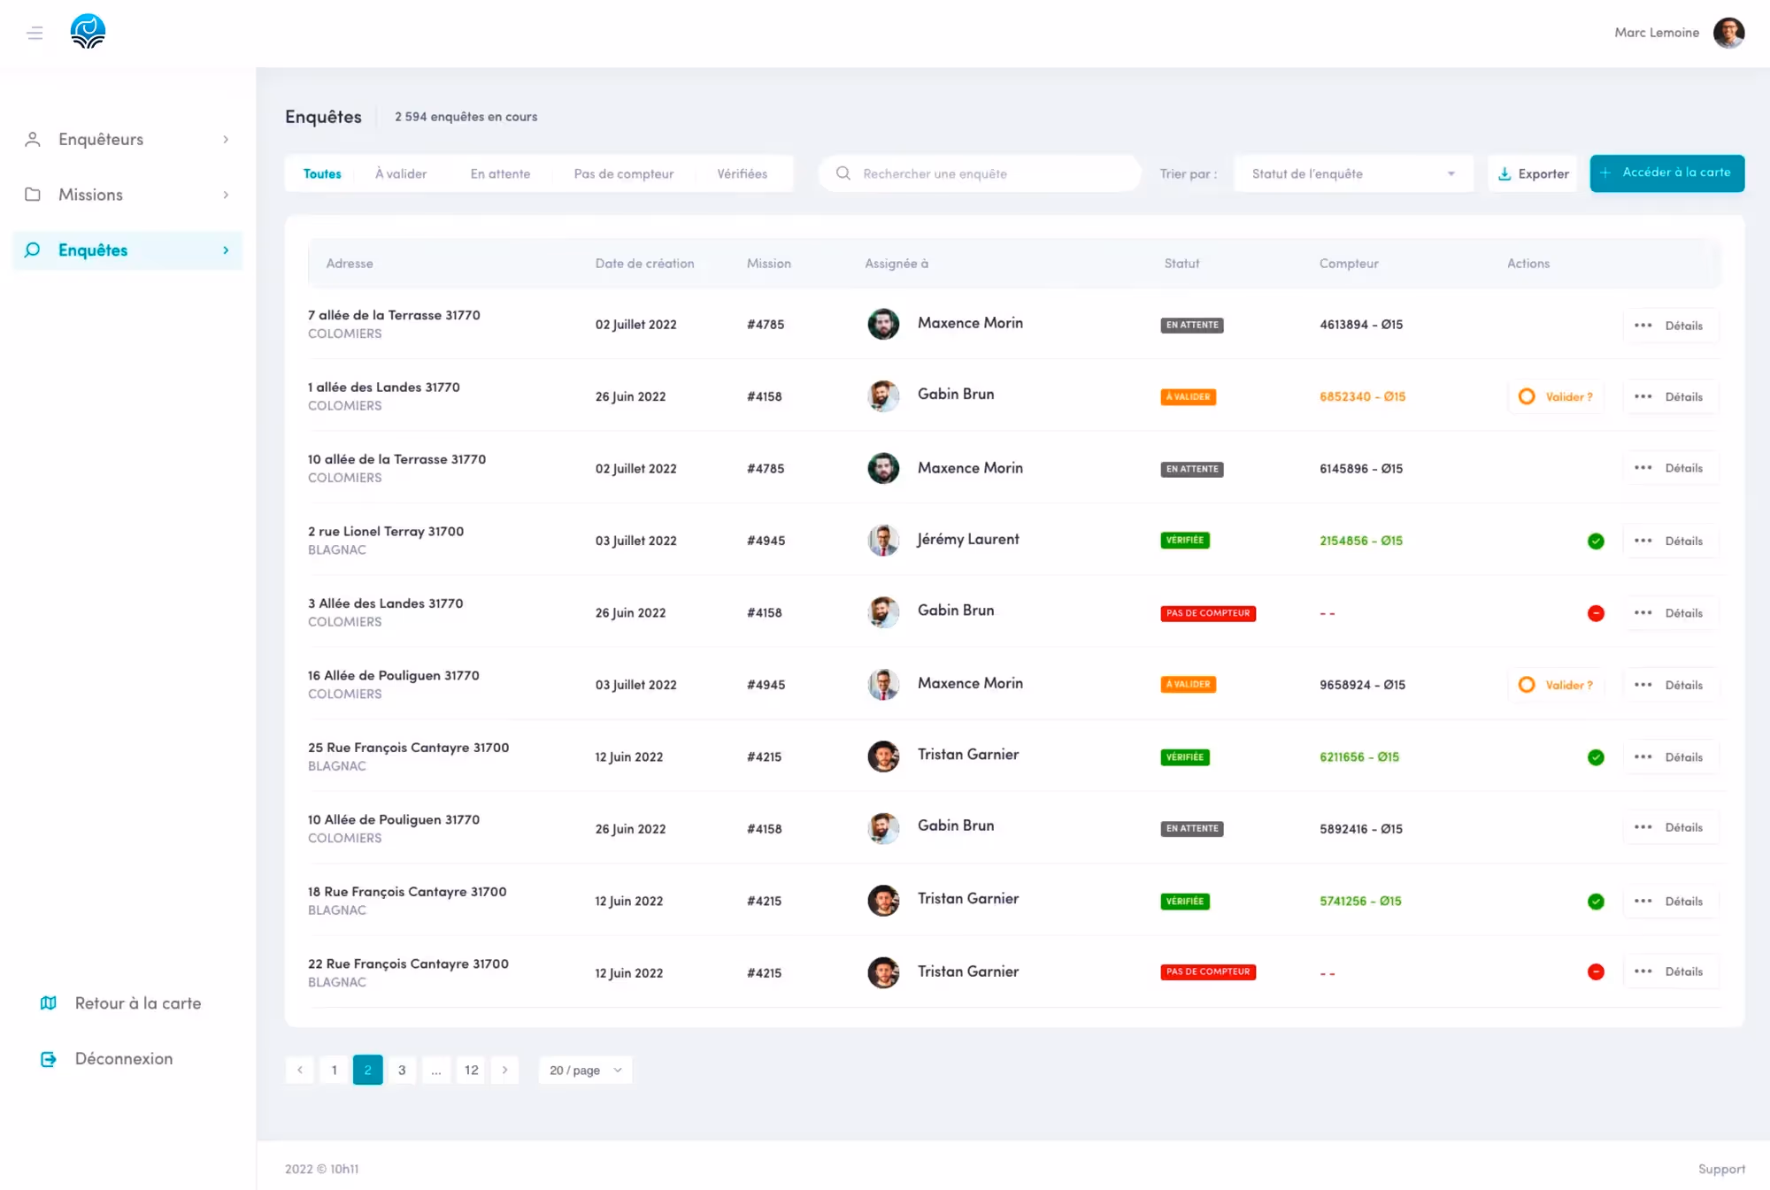Click the Déconnexion logout icon
Image resolution: width=1770 pixels, height=1190 pixels.
(x=49, y=1059)
